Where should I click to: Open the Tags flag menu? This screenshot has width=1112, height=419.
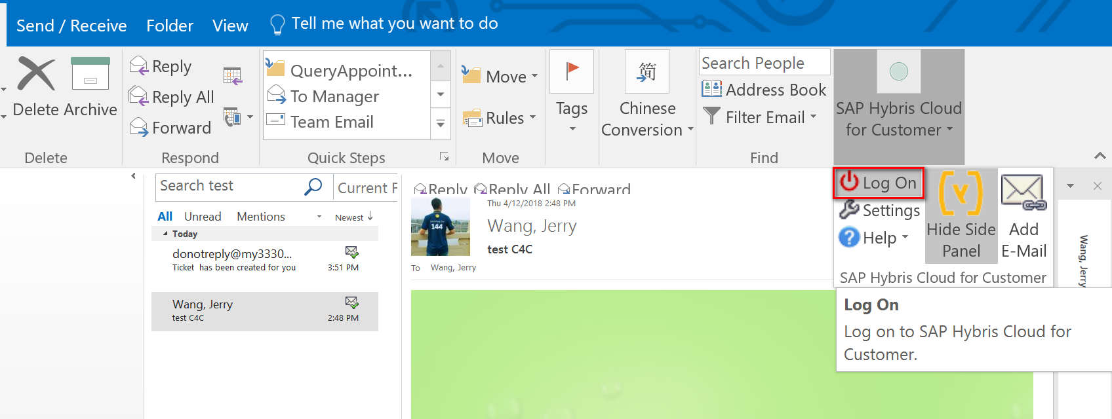point(572,92)
